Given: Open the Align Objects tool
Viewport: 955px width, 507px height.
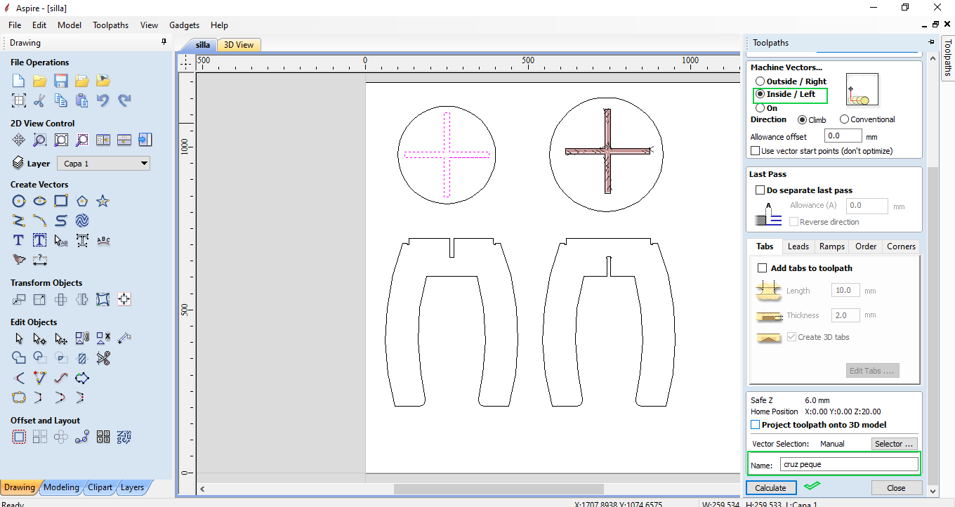Looking at the screenshot, I should 124,300.
